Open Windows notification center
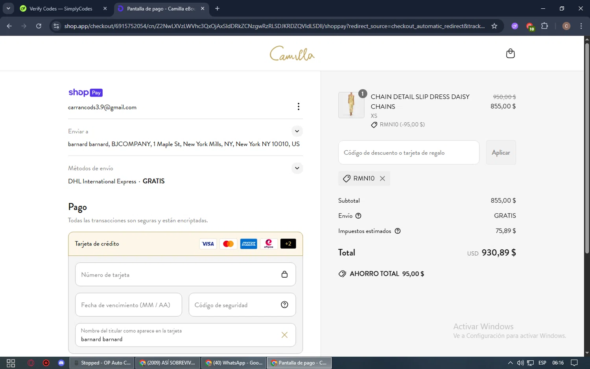This screenshot has height=369, width=590. coord(574,363)
